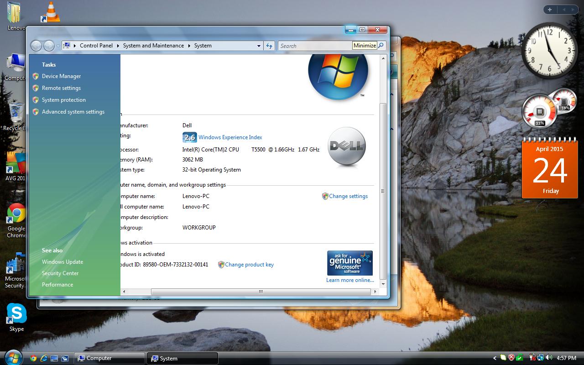Click the analog clock sidebar gadget

549,51
